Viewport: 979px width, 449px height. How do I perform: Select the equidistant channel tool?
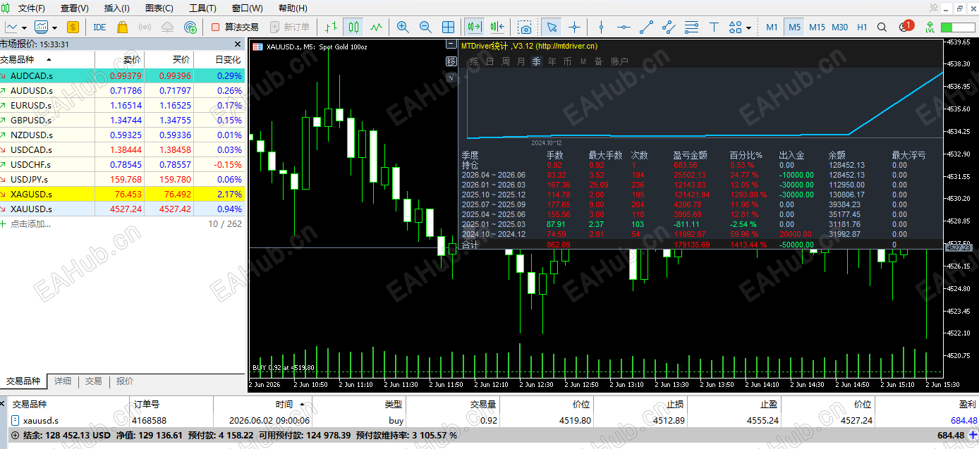coord(669,27)
